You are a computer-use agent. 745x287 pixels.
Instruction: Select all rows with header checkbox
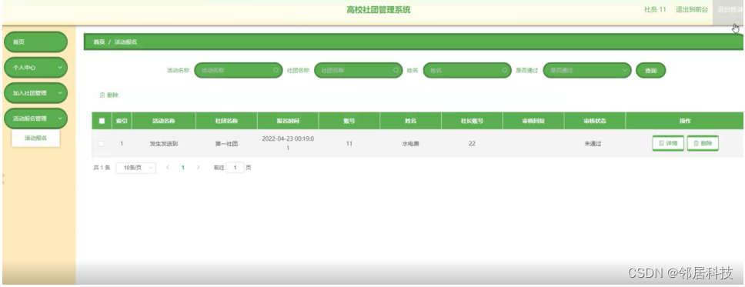coord(102,121)
